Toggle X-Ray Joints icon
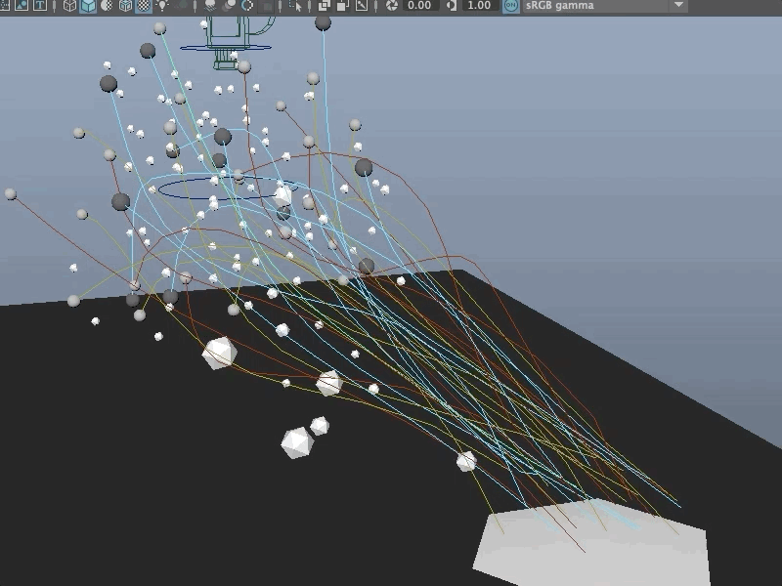 pyautogui.click(x=362, y=6)
